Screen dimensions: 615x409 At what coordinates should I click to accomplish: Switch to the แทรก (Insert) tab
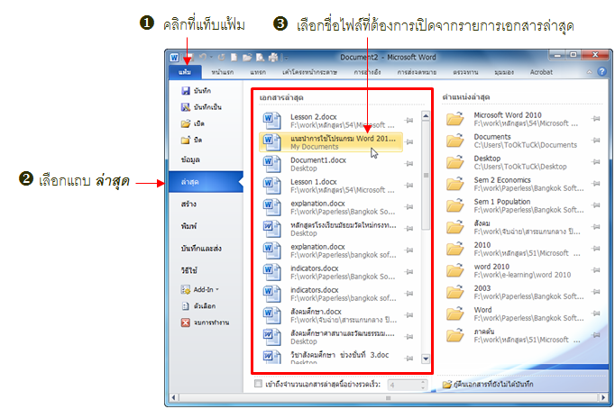point(258,72)
